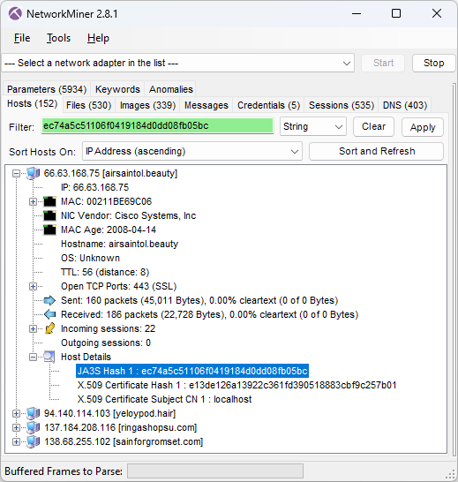Screen dimensions: 458x482
Task: Expand the Open TCP Ports node
Action: [33, 287]
